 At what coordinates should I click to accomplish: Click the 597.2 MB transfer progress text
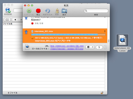(68, 38)
